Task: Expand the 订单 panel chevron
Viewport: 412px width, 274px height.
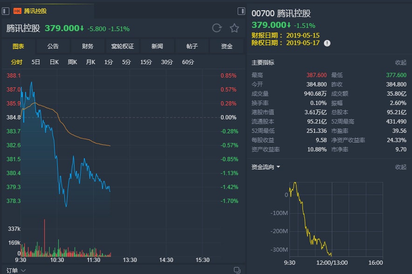Action: tap(23, 270)
